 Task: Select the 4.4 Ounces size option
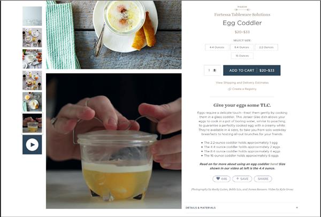pos(217,47)
